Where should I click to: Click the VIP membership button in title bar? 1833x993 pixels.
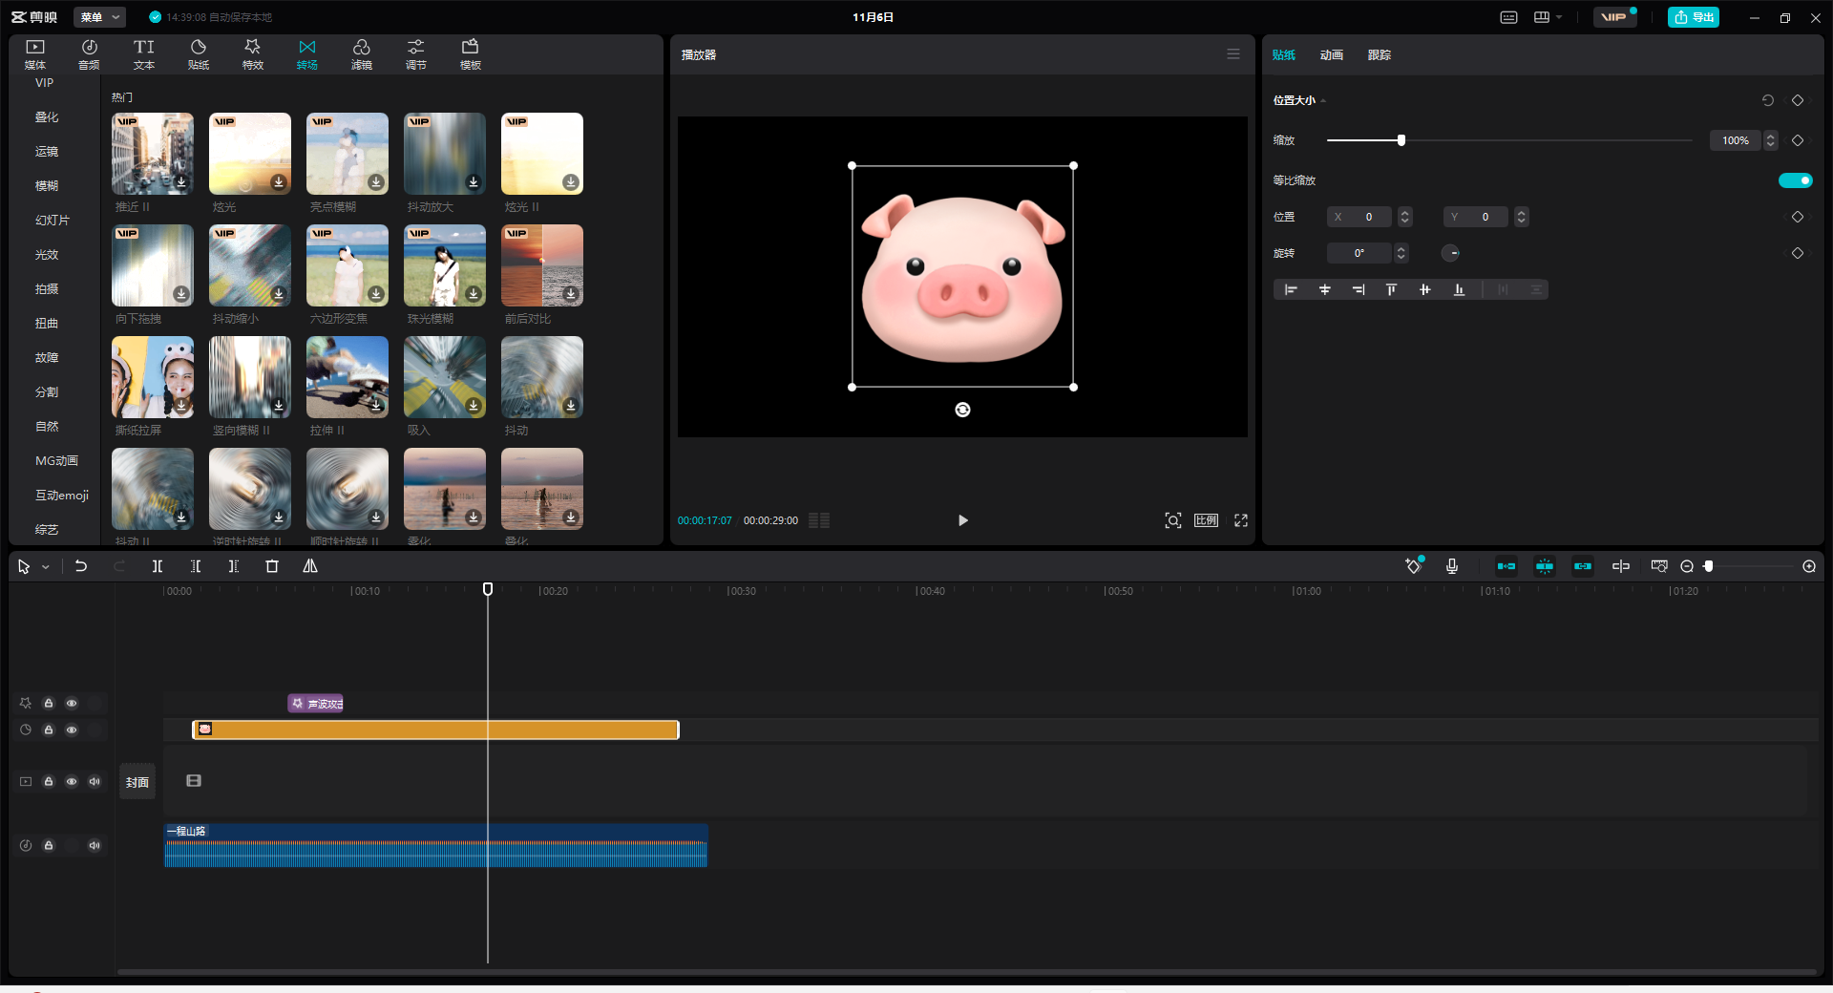1614,17
